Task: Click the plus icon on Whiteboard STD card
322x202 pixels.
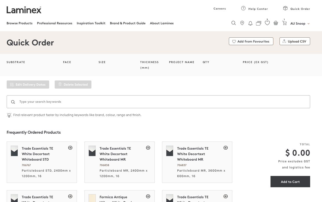Action: pyautogui.click(x=70, y=148)
